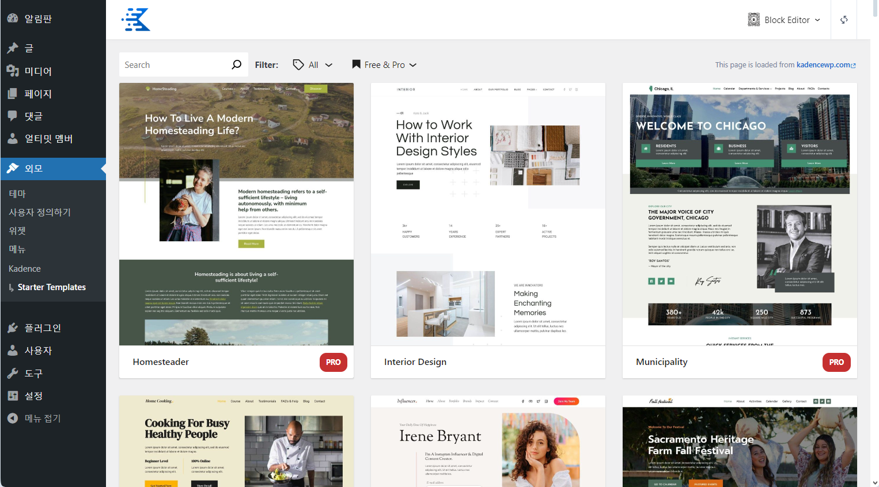Select Starter Templates in the sidebar

click(52, 287)
